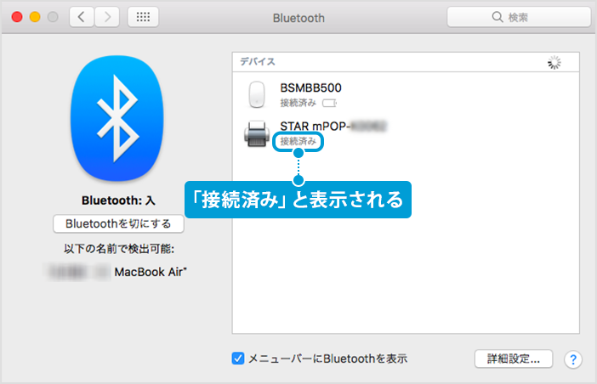597x384 pixels.
Task: Select the BSMBB500 device name
Action: (x=310, y=88)
